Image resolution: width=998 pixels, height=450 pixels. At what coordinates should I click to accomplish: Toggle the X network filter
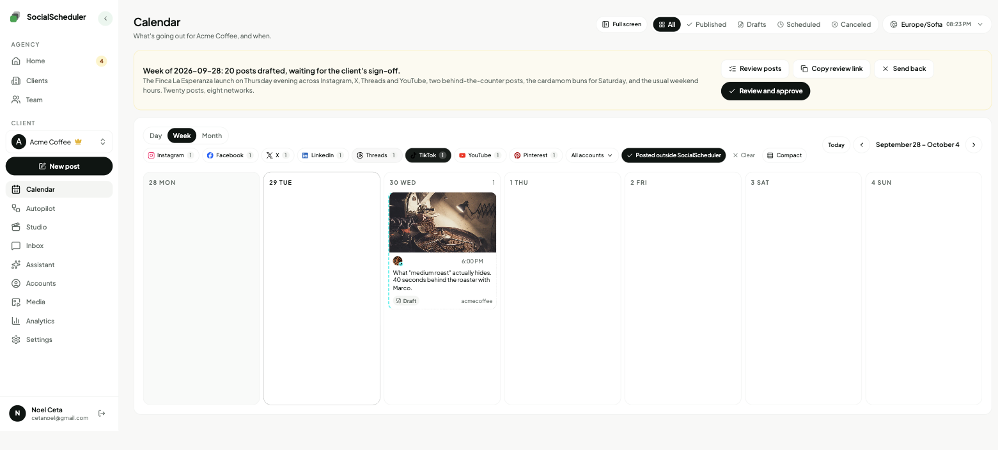click(x=277, y=155)
